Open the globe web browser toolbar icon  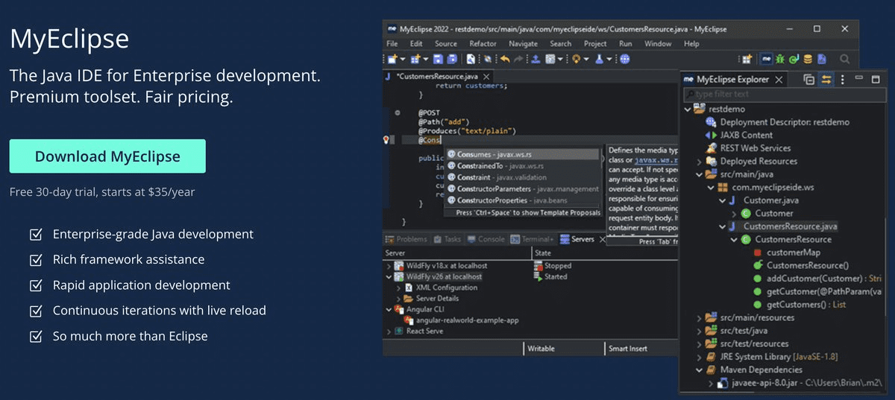tap(625, 59)
